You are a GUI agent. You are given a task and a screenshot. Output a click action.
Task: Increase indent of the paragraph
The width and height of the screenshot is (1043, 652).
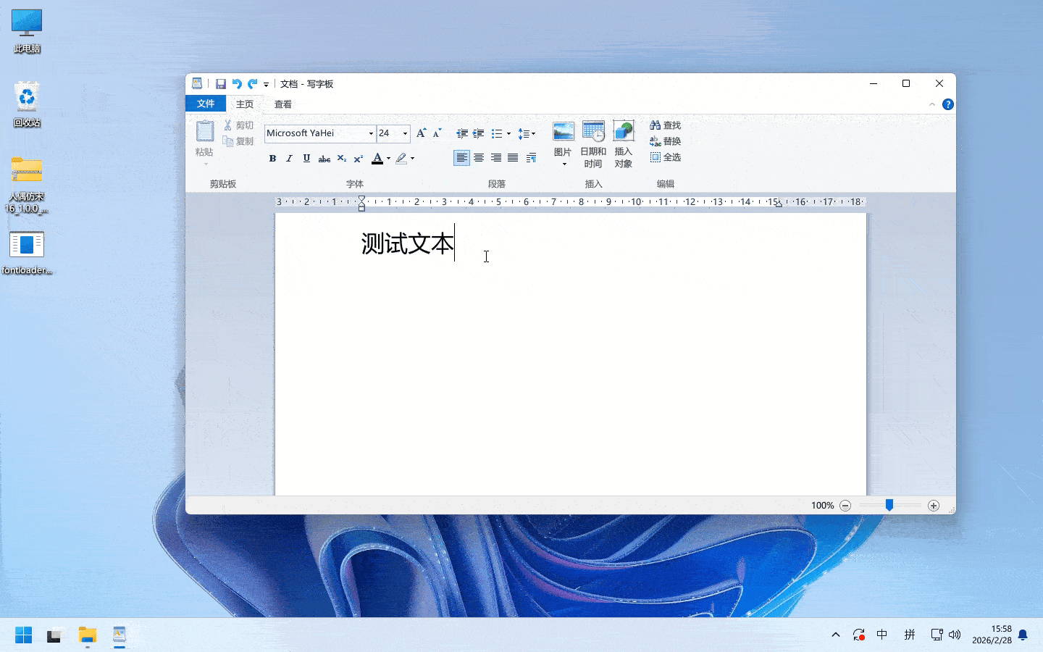click(x=478, y=133)
